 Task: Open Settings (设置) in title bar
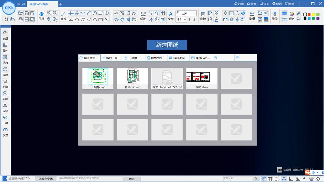tap(277, 4)
